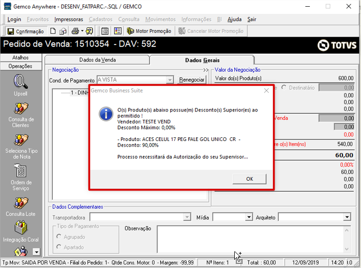Click status bar Total : 60,00 entry
The image size is (361, 268).
[261, 262]
